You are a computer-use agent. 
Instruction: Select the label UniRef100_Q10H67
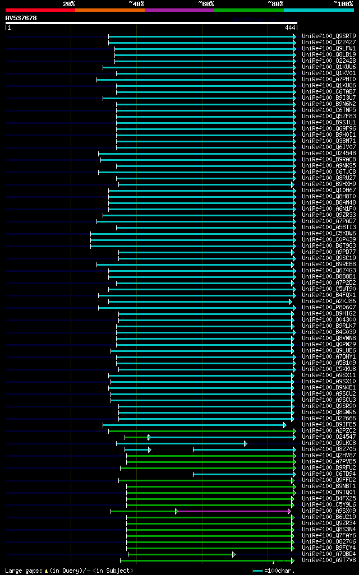tap(329, 191)
